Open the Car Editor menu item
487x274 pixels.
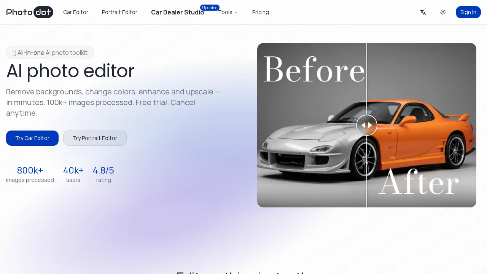(x=75, y=12)
